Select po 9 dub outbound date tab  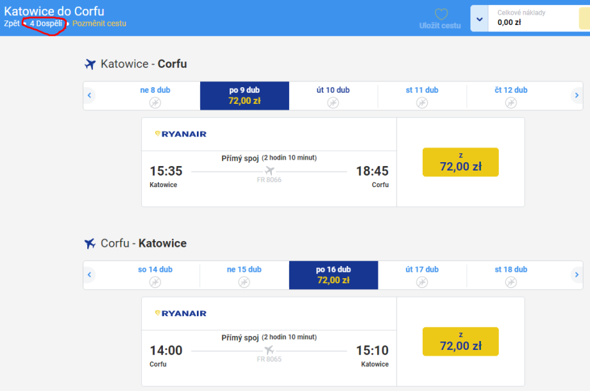click(x=244, y=96)
